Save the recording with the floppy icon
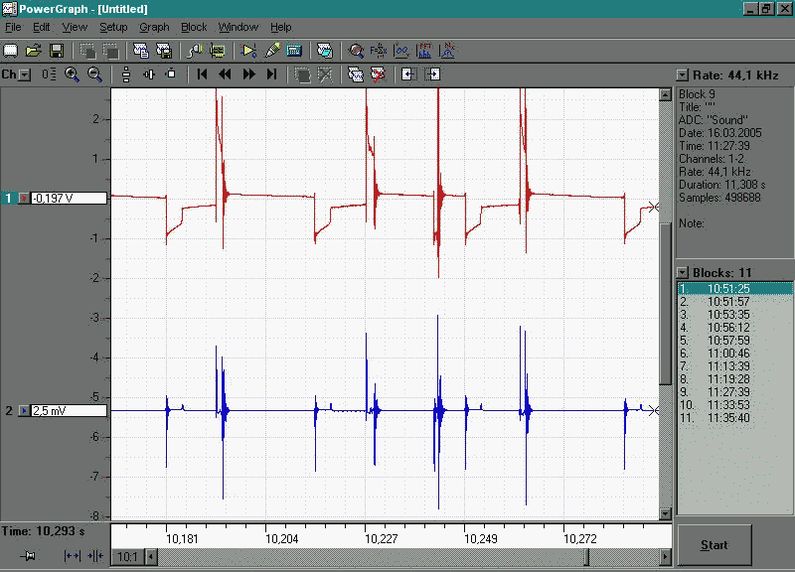This screenshot has width=795, height=572. (57, 51)
